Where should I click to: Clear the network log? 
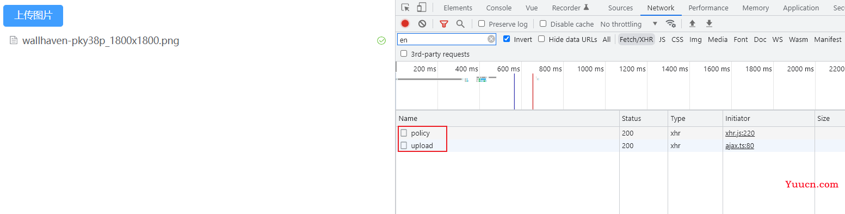pos(422,23)
